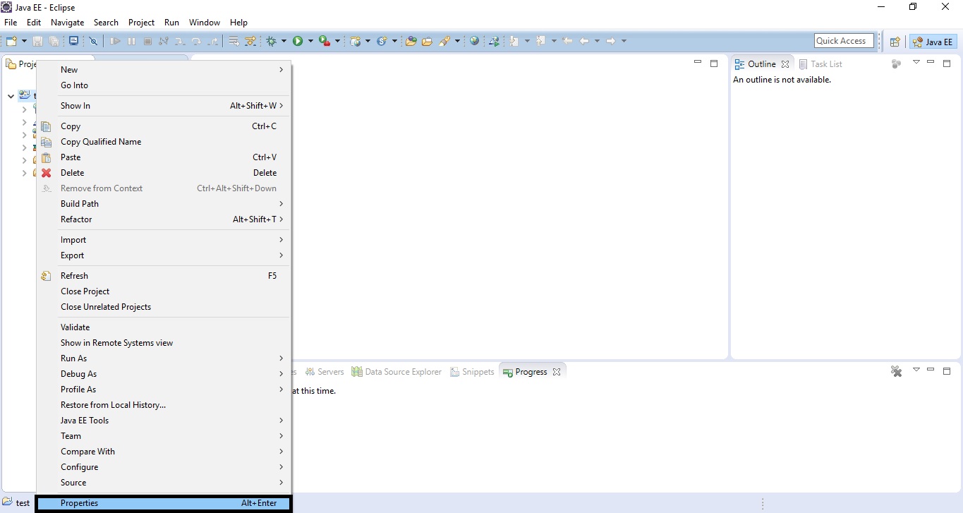Screen dimensions: 963x513
Task: Open the Progress view menu triangle
Action: click(x=916, y=370)
